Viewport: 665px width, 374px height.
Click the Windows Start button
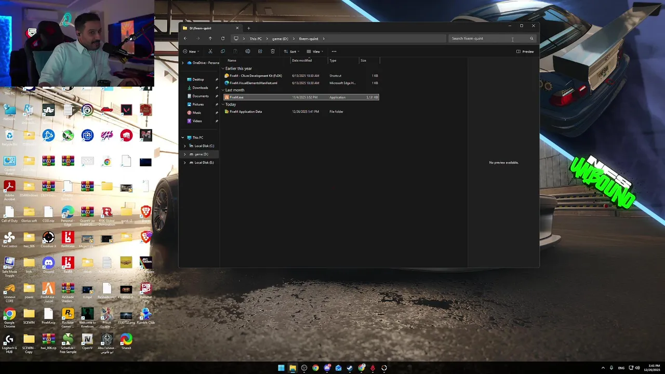click(281, 368)
